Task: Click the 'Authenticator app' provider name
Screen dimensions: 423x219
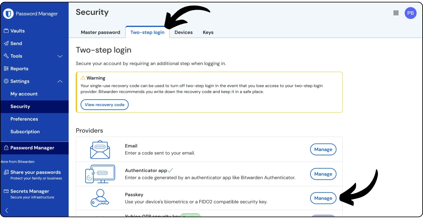Action: pyautogui.click(x=146, y=171)
